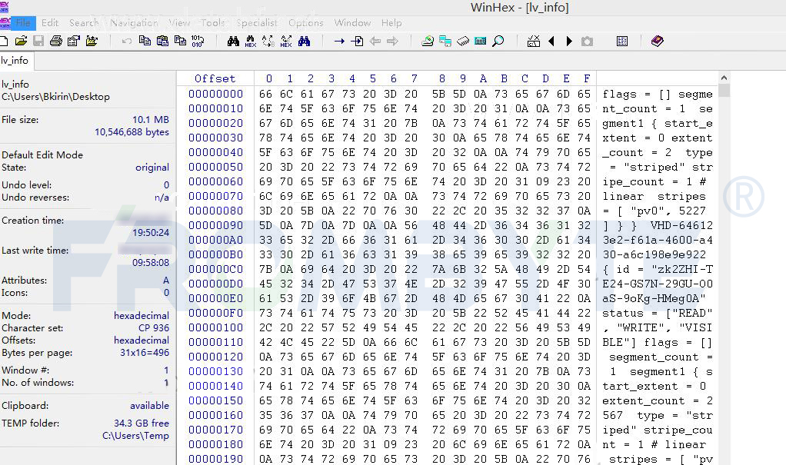Open the Specialist menu

tap(257, 22)
